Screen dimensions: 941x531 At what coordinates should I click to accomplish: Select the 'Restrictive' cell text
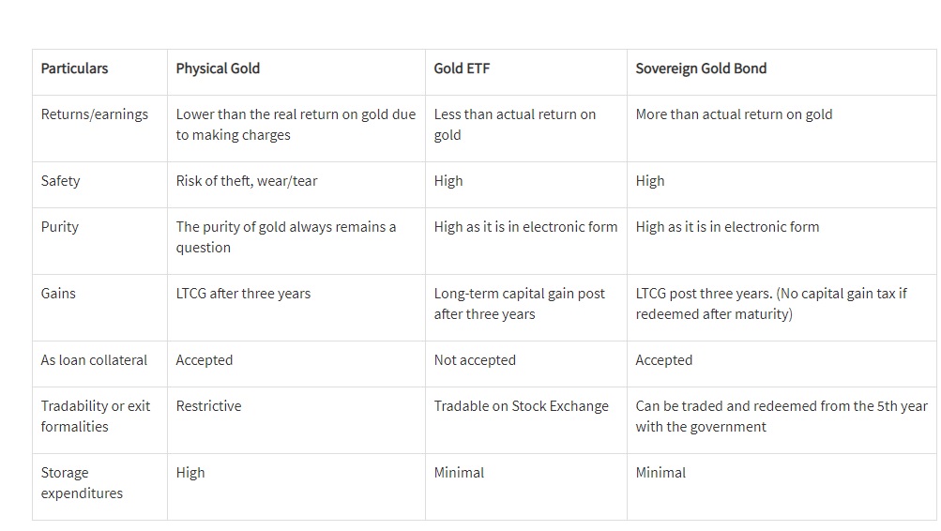click(x=208, y=406)
